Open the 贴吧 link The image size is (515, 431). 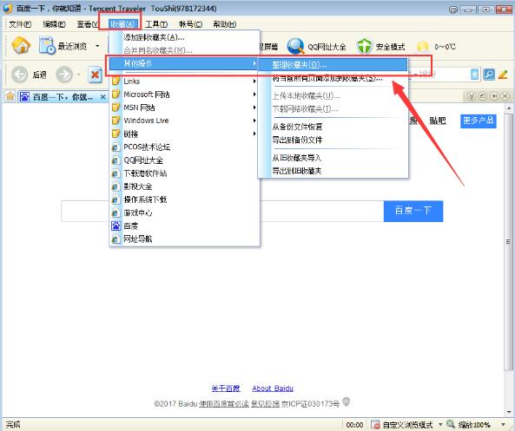(x=438, y=121)
